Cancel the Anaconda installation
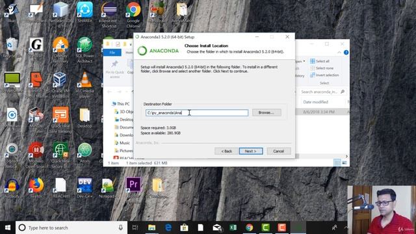 click(279, 151)
